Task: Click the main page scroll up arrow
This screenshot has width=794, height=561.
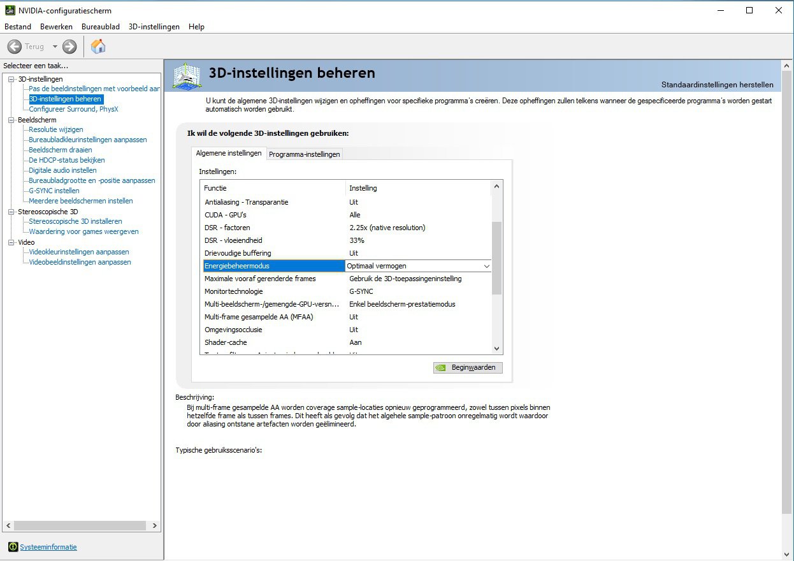Action: (786, 66)
